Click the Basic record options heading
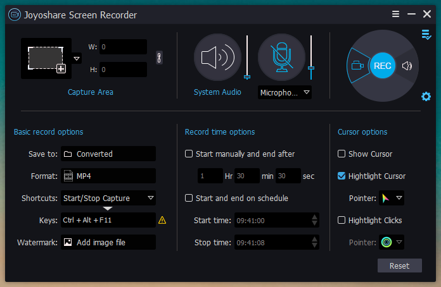Screen dimensions: 441x287 48,132
